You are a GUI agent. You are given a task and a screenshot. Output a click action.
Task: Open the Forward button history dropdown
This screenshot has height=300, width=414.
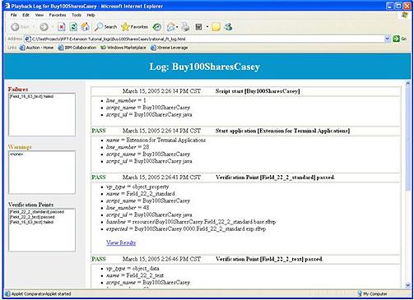pyautogui.click(x=52, y=27)
